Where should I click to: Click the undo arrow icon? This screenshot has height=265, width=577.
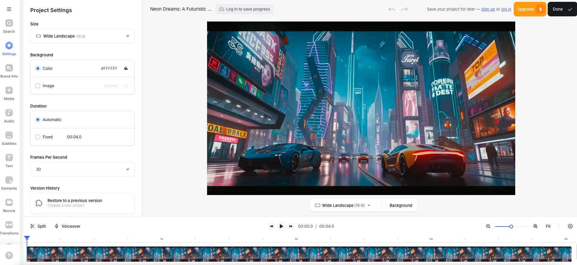click(x=392, y=9)
